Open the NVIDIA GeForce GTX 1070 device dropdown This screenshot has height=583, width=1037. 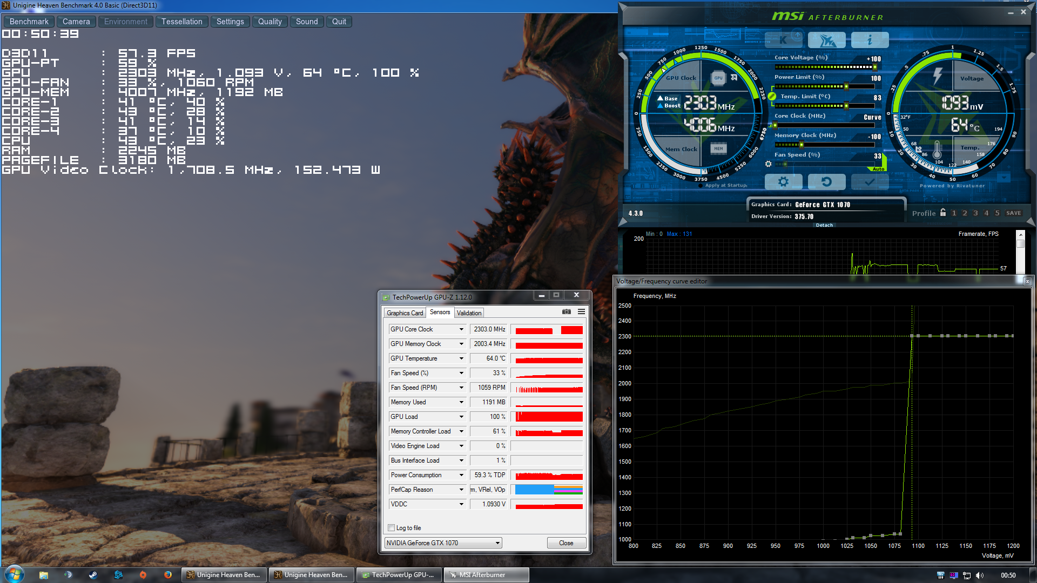coord(497,543)
